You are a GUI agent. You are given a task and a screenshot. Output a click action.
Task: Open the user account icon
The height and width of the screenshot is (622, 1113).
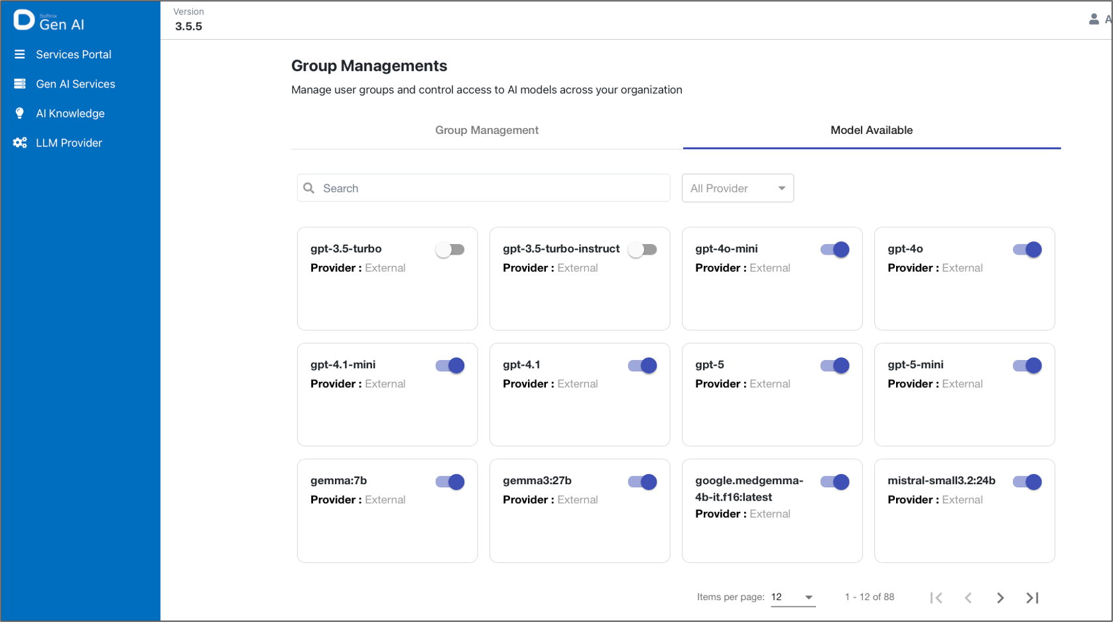1094,19
